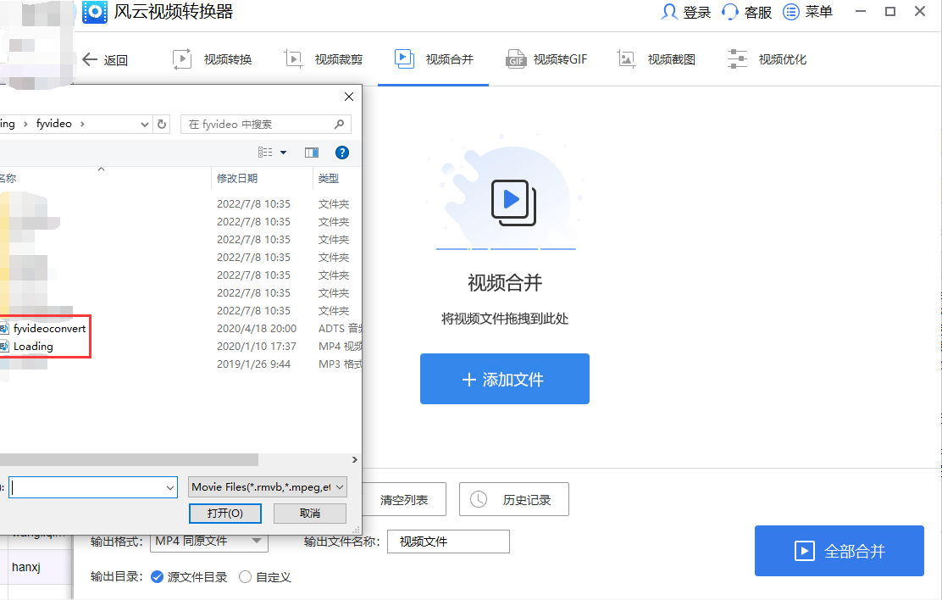Expand chevron after fyvideo in path
This screenshot has height=600, width=942.
(82, 124)
